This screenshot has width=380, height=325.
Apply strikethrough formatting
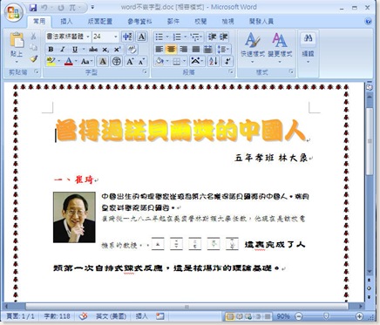[93, 50]
